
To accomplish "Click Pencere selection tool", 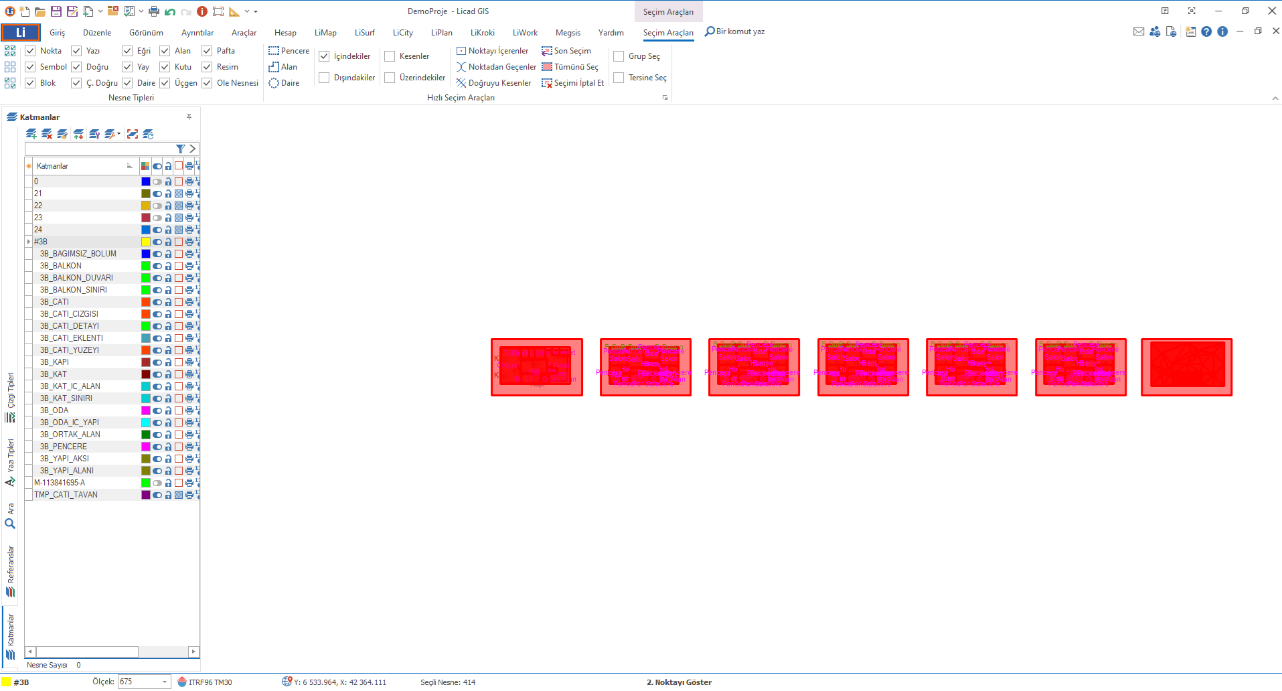I will tap(289, 51).
